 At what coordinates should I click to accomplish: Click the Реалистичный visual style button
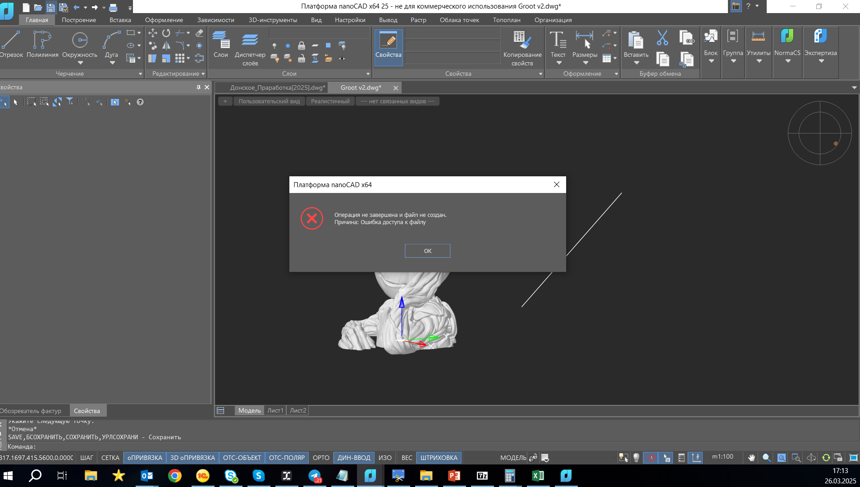(330, 101)
